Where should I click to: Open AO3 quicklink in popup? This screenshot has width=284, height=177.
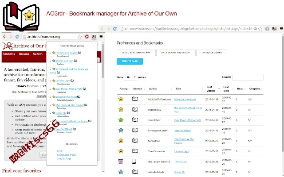[x=59, y=151]
